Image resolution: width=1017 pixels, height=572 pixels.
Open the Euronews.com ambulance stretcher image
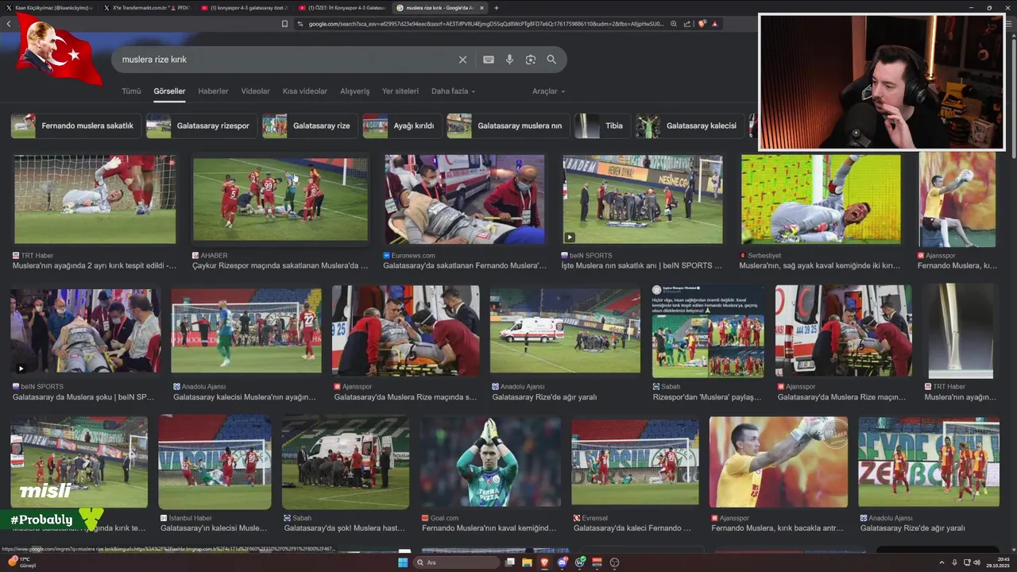point(465,199)
